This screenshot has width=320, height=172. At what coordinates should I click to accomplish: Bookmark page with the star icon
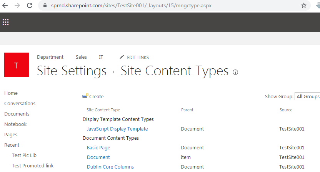pos(304,5)
